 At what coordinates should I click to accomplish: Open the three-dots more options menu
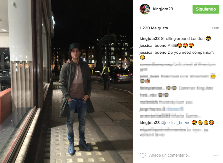point(216,156)
